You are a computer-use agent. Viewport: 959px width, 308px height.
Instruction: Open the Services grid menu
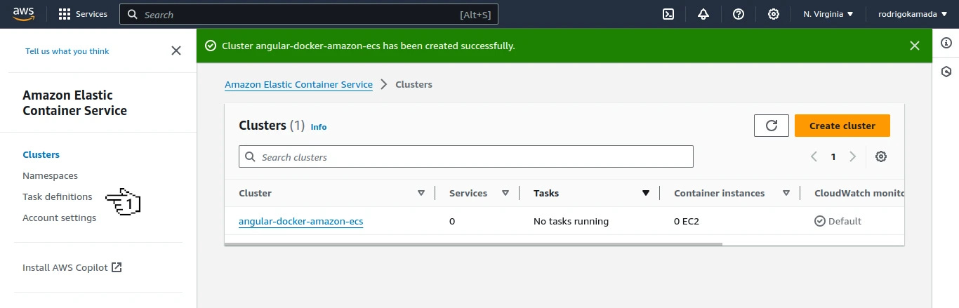click(x=83, y=14)
